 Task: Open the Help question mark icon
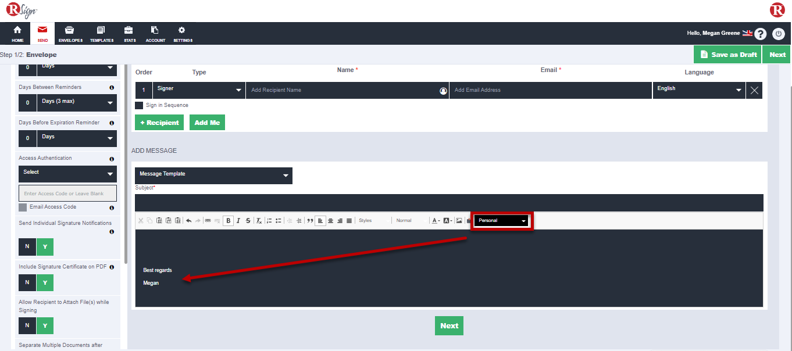761,34
